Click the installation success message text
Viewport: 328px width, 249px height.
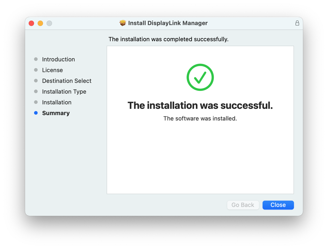pos(200,105)
